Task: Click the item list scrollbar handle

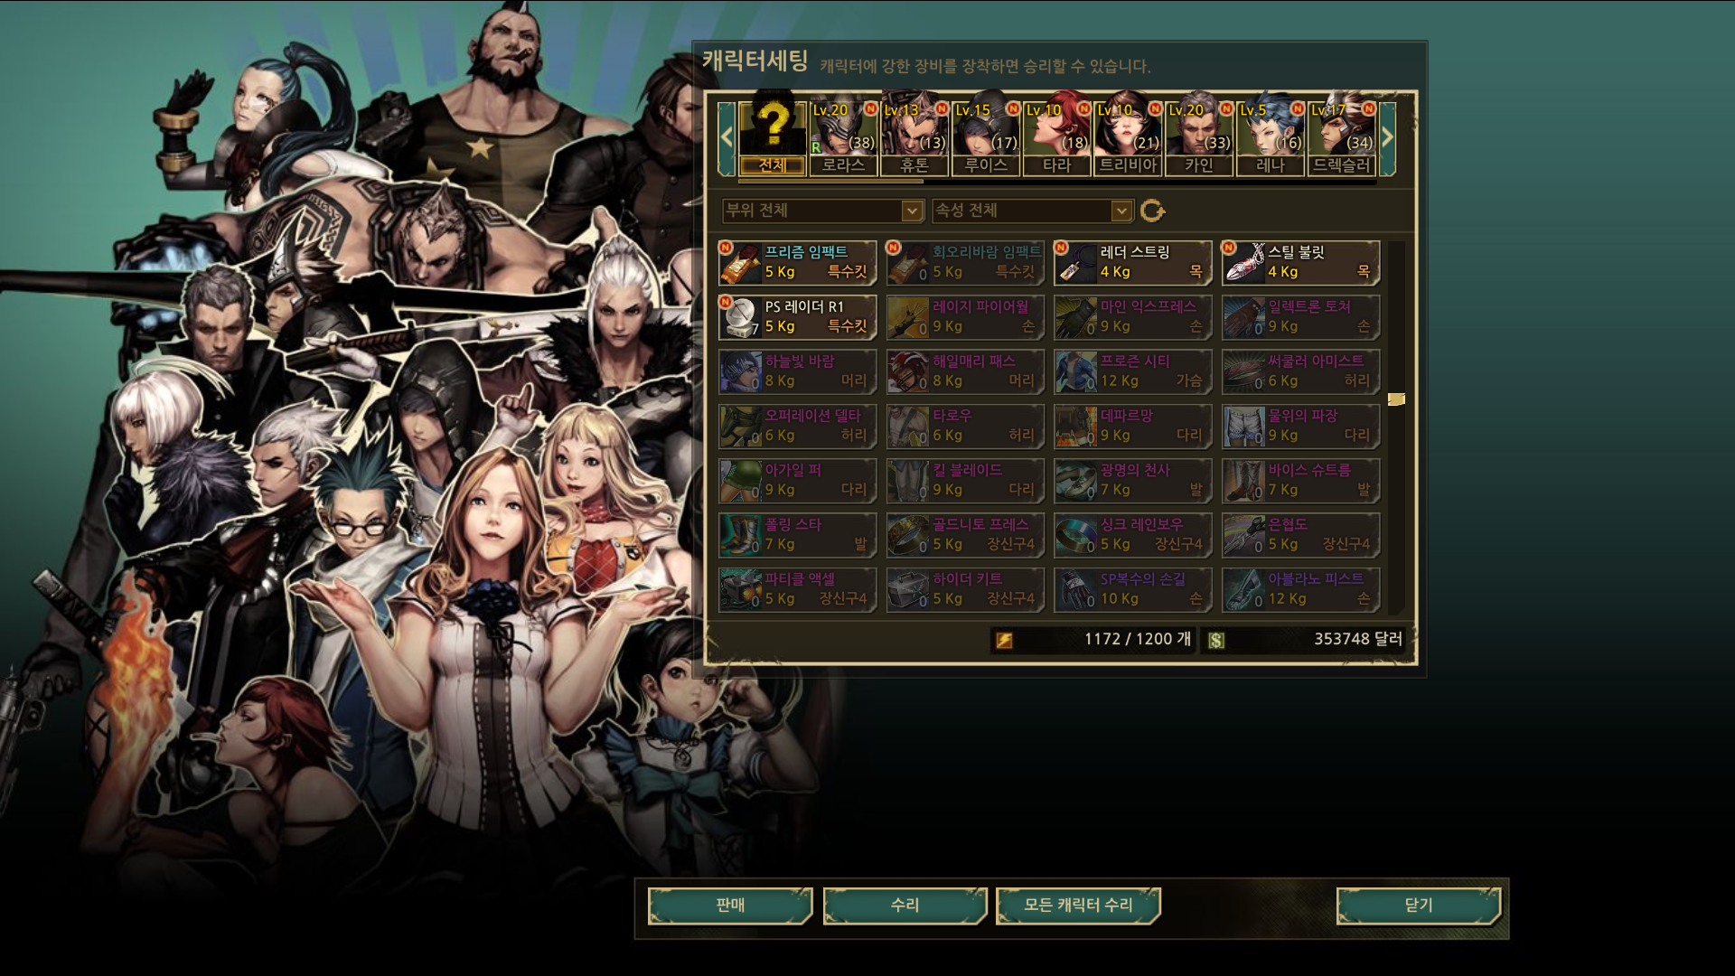Action: (x=1396, y=399)
